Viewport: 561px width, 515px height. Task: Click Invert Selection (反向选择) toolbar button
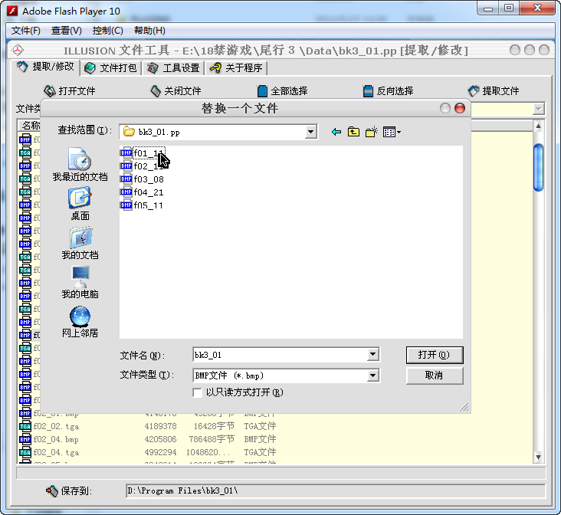[x=389, y=91]
